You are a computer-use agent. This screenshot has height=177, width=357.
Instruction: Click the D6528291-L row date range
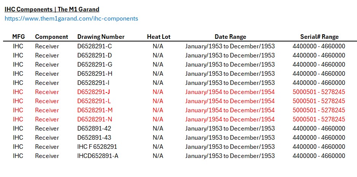coord(230,101)
